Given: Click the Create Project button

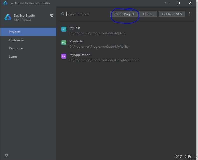Looking at the screenshot, I should 124,14.
